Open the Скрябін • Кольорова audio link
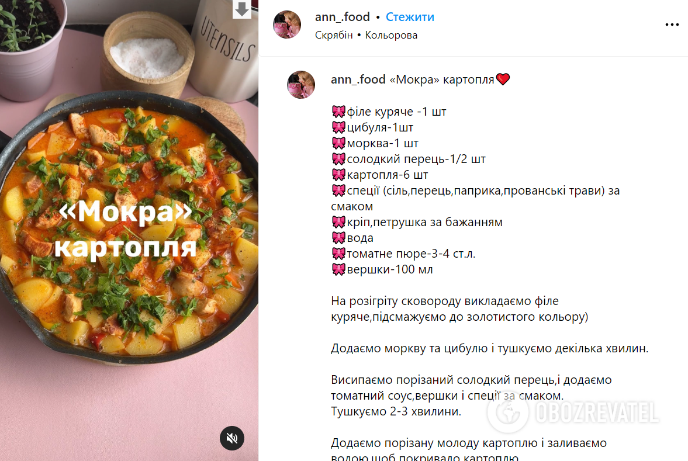Viewport: 688px width, 461px height. pos(366,35)
